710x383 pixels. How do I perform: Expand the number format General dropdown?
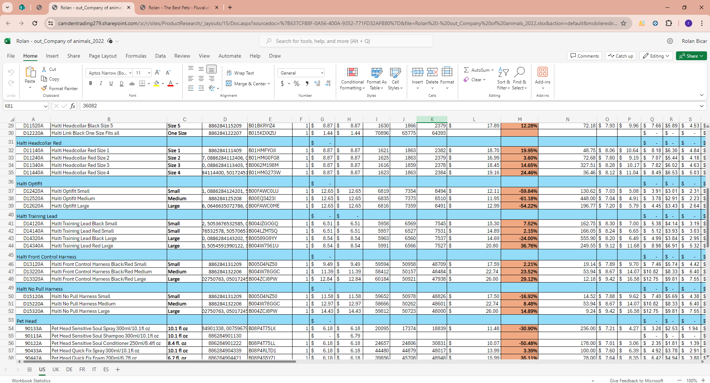(x=322, y=73)
